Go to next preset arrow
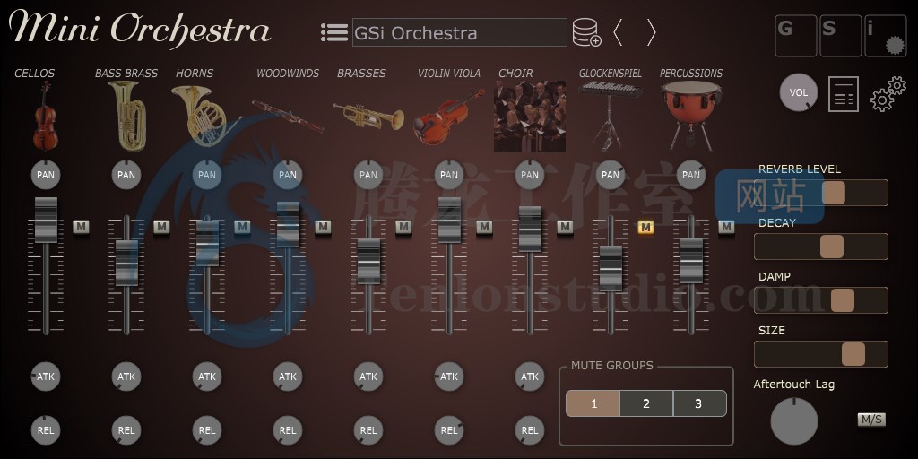The image size is (918, 459). (x=651, y=32)
